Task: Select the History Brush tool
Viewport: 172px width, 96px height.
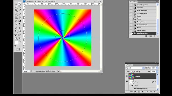Action: [x=20, y=17]
